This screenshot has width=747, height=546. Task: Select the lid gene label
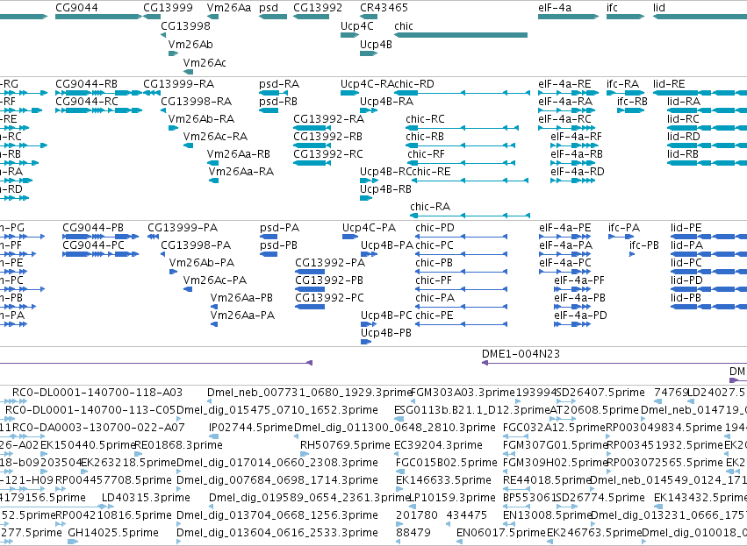point(659,8)
